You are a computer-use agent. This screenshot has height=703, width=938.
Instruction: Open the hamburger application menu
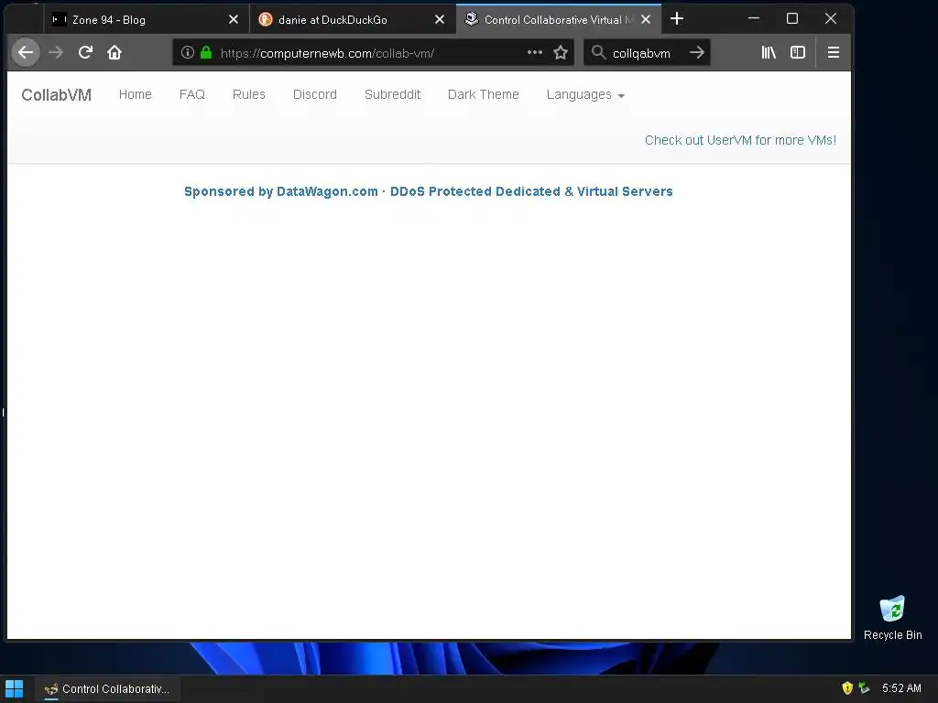pos(834,52)
